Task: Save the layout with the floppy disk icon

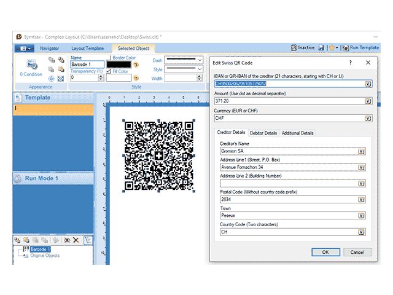Action: pos(321,48)
